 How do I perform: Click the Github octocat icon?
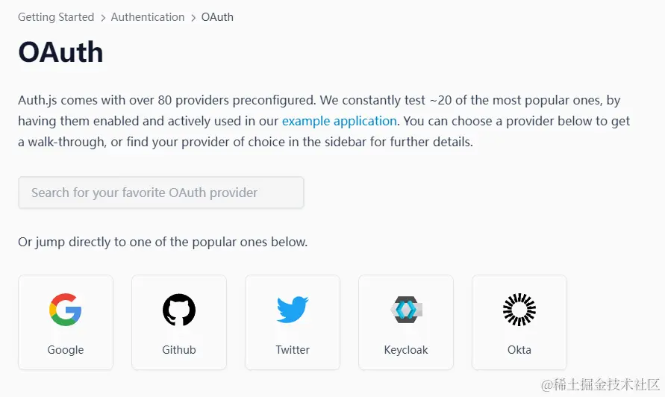tap(179, 310)
